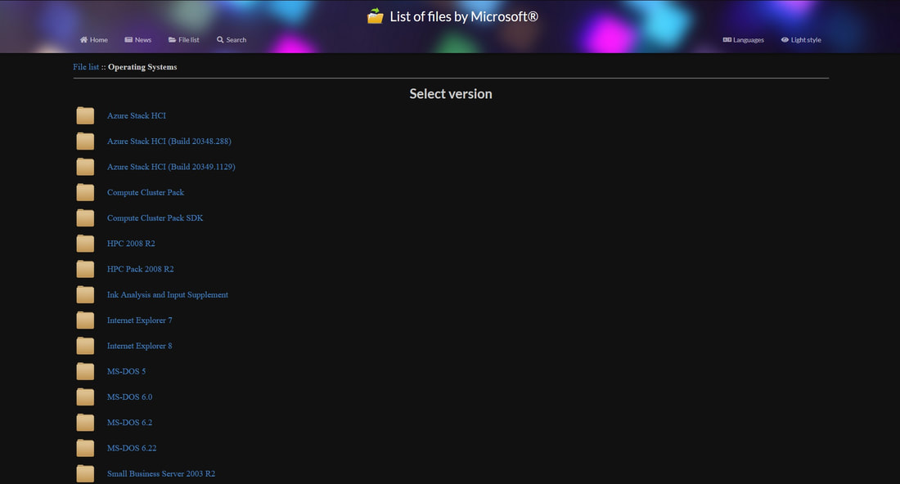Open Azure Stack HCI (Build 20348.288) link
The image size is (900, 484).
point(169,141)
